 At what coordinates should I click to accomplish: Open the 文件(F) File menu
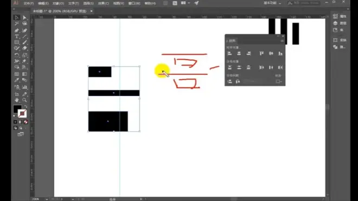coord(29,3)
